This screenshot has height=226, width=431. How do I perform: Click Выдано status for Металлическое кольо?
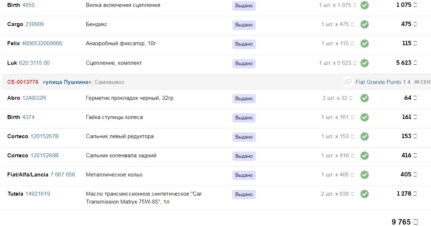tap(244, 175)
